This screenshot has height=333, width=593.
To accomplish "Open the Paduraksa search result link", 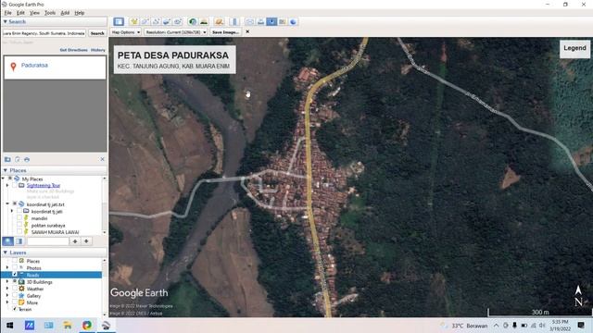I will [34, 66].
